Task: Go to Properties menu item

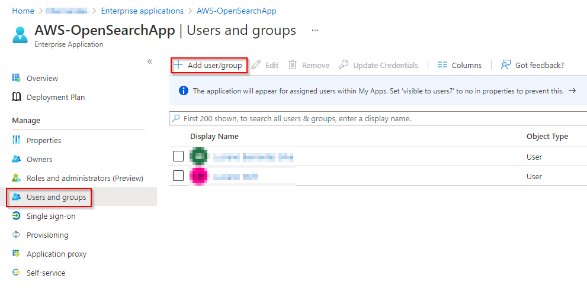Action: (x=44, y=140)
